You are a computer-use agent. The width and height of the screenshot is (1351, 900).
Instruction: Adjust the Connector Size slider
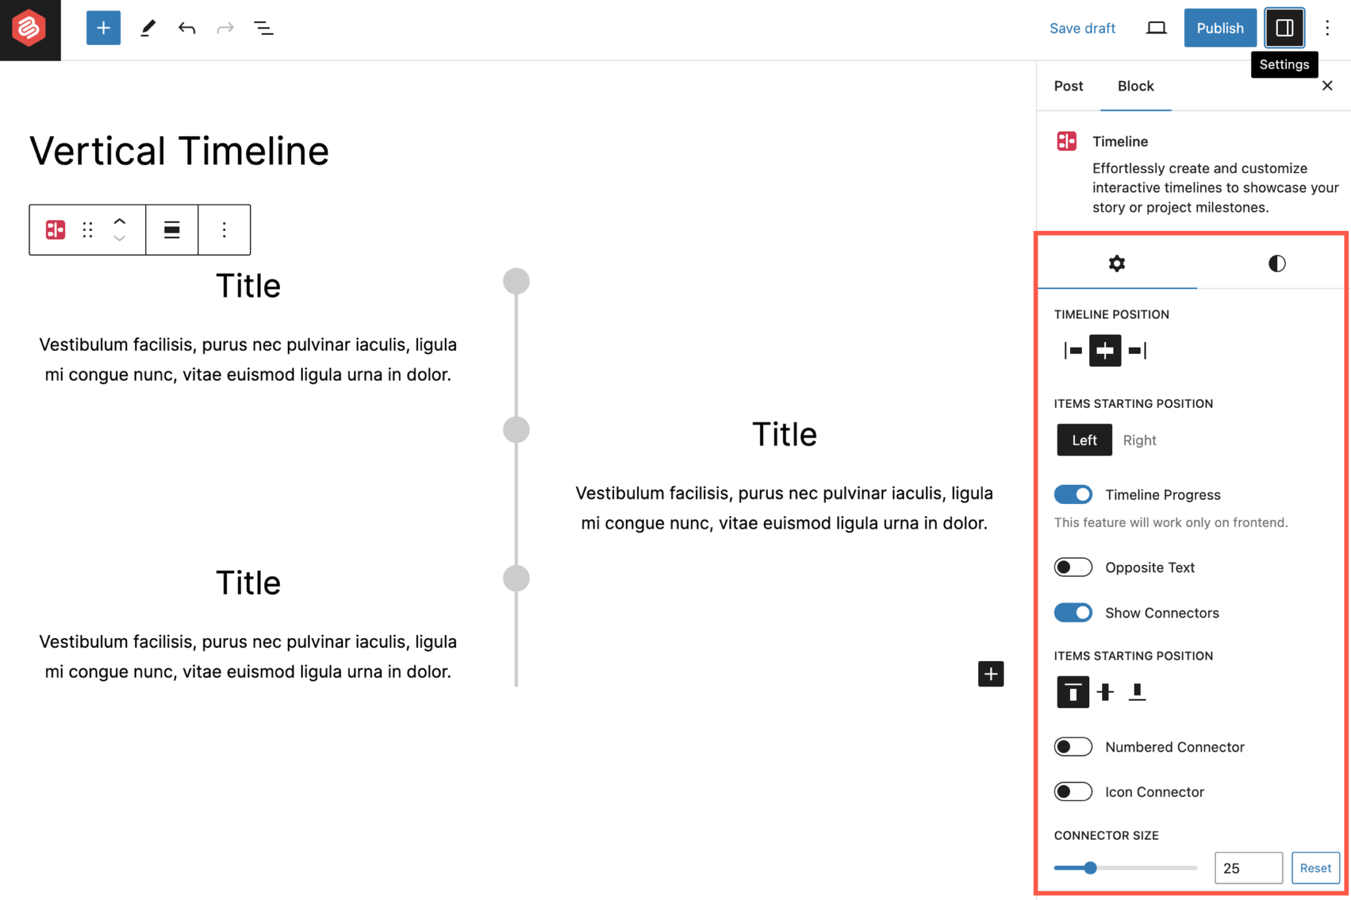click(1090, 868)
